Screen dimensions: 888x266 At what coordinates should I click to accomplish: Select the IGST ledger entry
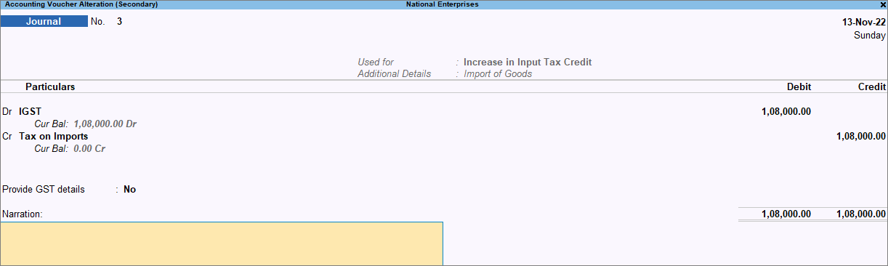(31, 111)
